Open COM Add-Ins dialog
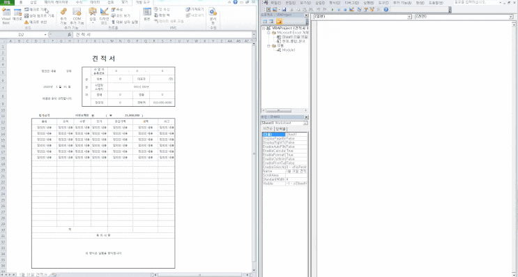Viewport: 518px width, 277px height. tap(77, 16)
